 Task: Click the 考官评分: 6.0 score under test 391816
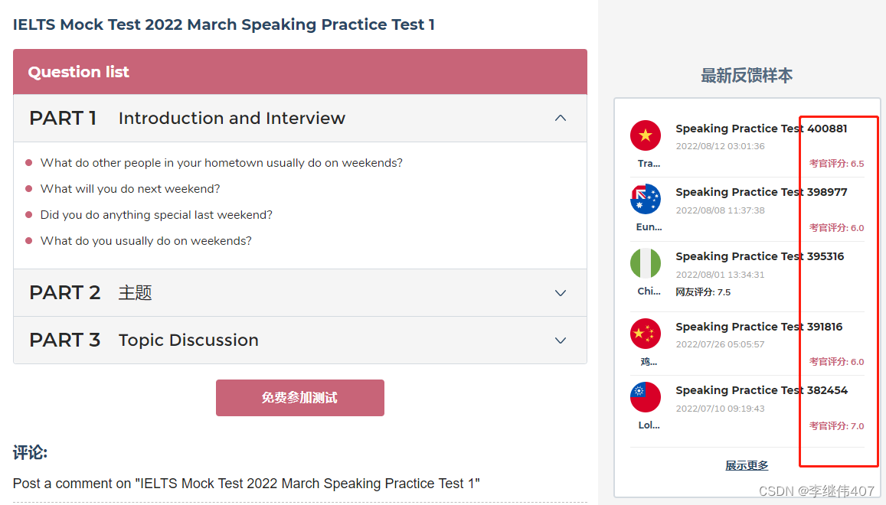[x=836, y=361]
